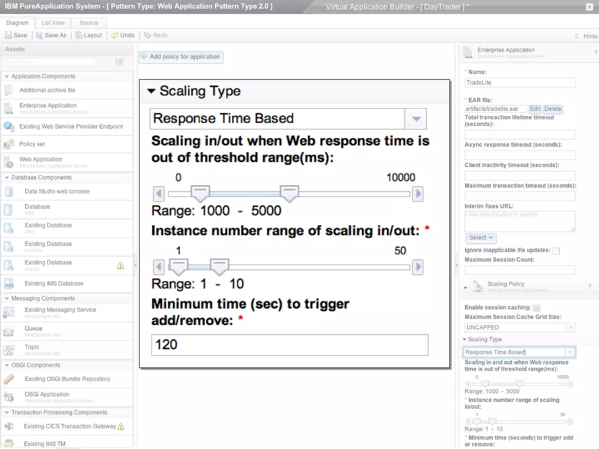
Task: Click the Save toolbar icon
Action: tap(8, 35)
